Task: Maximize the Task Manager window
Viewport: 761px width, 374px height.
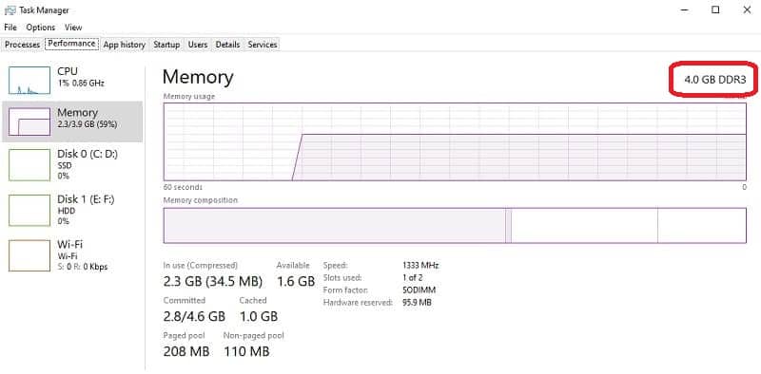Action: coord(715,9)
